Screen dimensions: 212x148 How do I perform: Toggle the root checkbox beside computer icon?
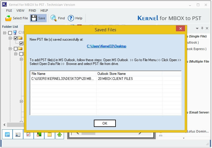(10, 33)
